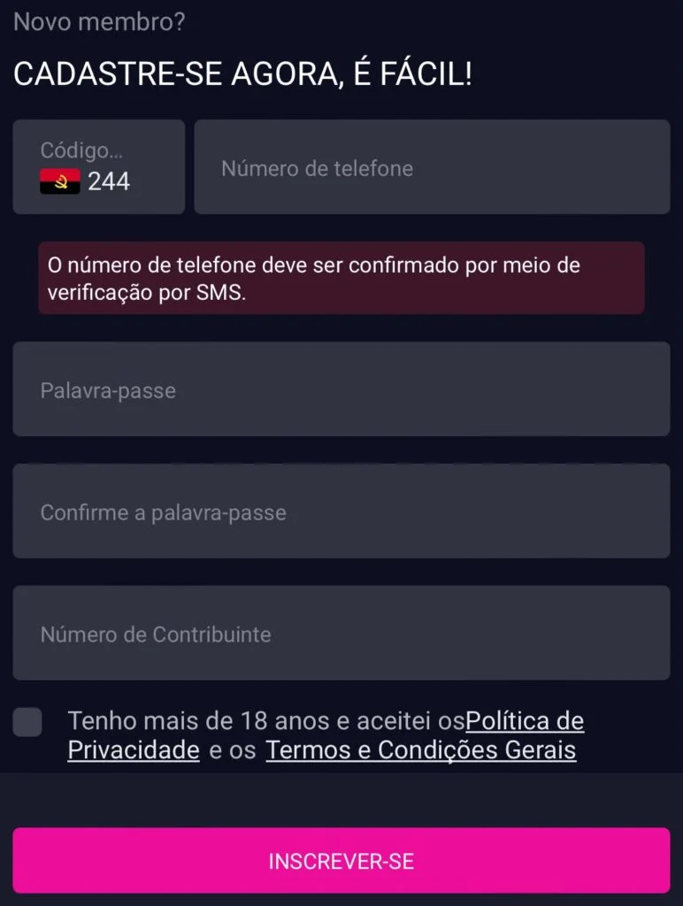Click the Confirme a palavra-passe placeholder text
683x906 pixels.
coord(163,512)
